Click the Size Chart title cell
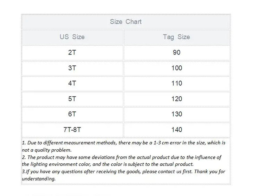The image size is (253, 196). pyautogui.click(x=125, y=22)
